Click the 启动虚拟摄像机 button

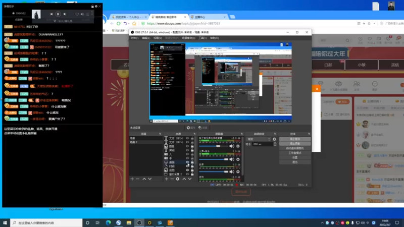coord(295,148)
